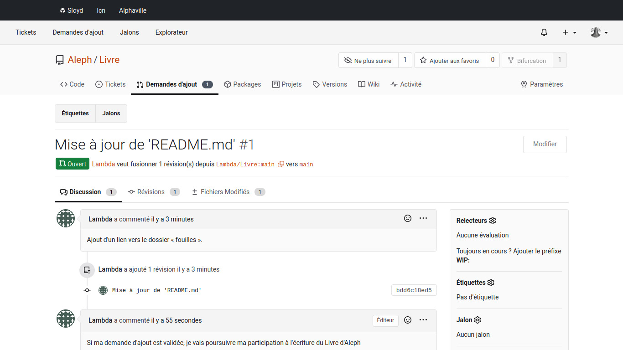Open Jalon gear settings
Screen dimensions: 623x350
pos(478,320)
